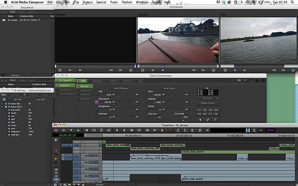The image size is (298, 186).
Task: Click Remove Effect icon under Current monitor
Action: point(213,70)
